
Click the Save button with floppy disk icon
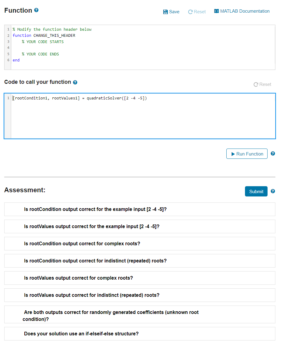coord(171,12)
